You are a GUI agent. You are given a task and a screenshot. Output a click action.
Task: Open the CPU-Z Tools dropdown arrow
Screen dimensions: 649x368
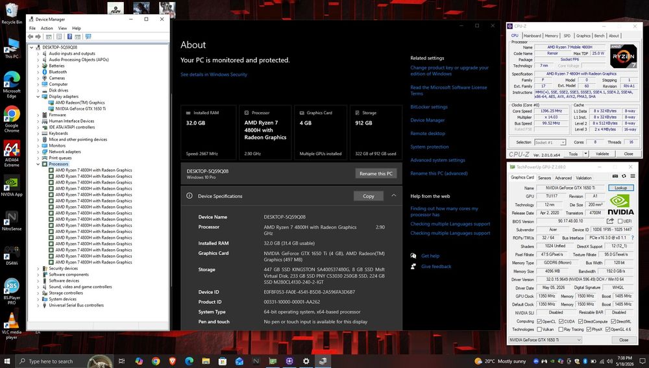[x=585, y=154]
